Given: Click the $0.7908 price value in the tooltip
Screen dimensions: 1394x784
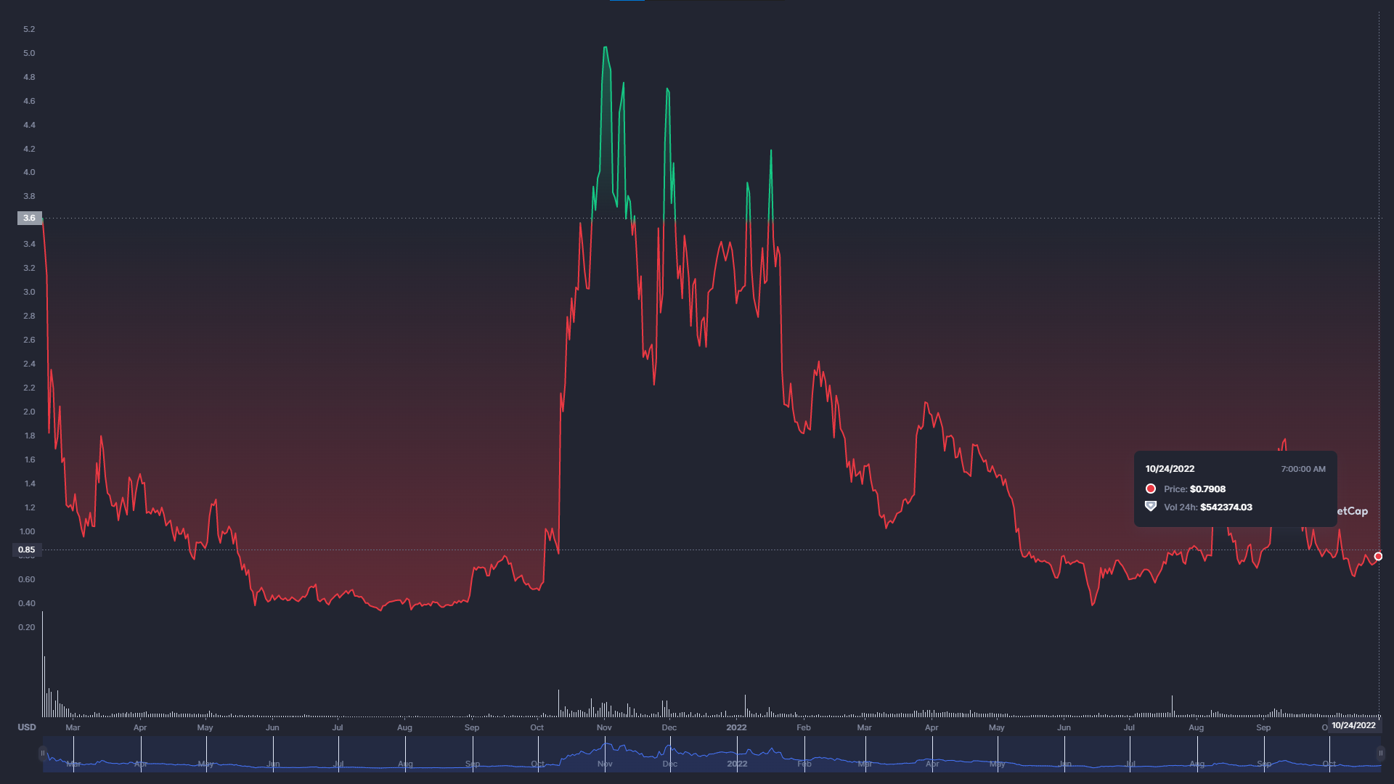Looking at the screenshot, I should [1207, 489].
